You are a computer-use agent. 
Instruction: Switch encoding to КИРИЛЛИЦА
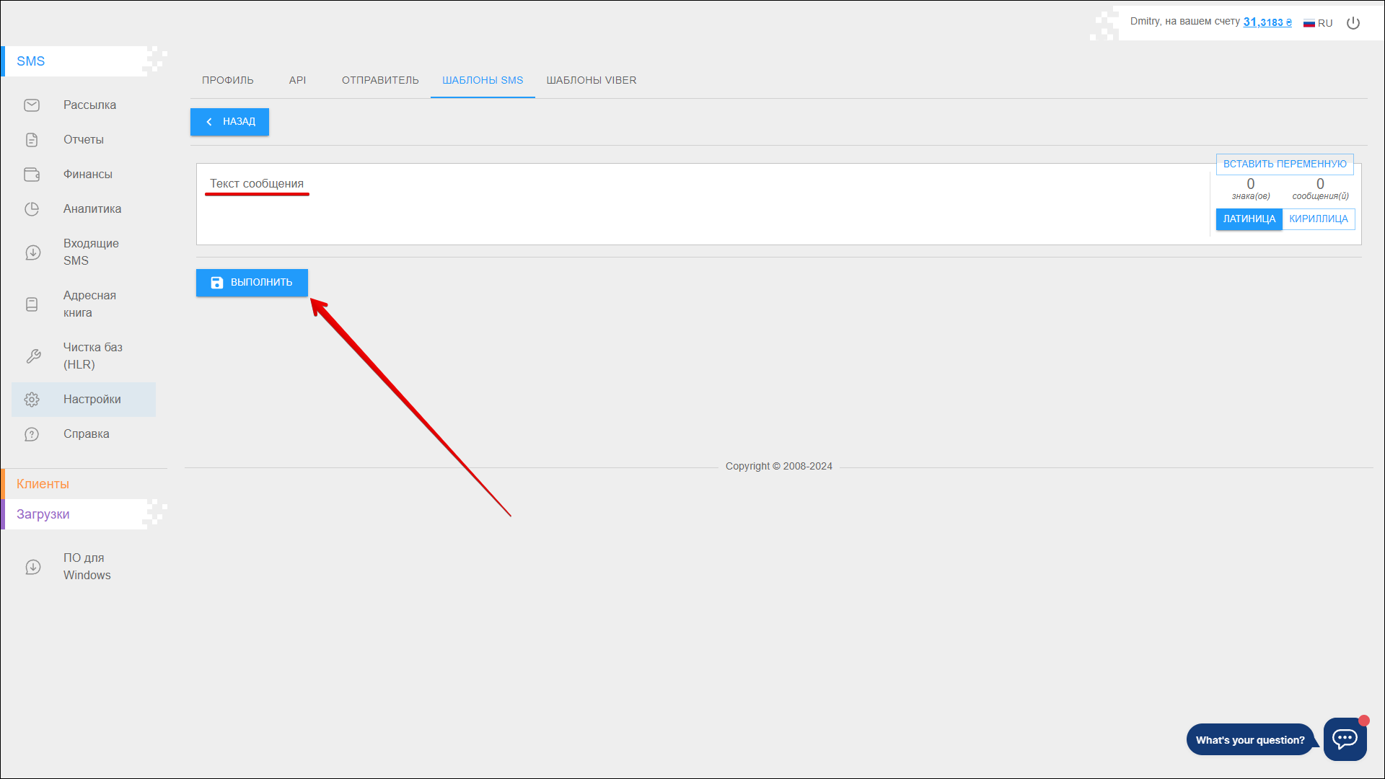click(1318, 219)
